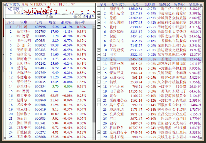Click the 5日涨跌 chart axis label
Screen dimensions: 206x143
pos(13,9)
